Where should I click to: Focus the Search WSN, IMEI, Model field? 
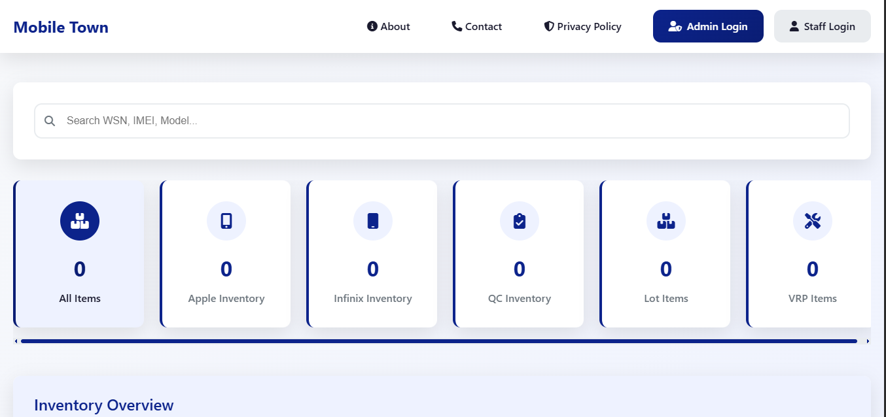coord(452,121)
